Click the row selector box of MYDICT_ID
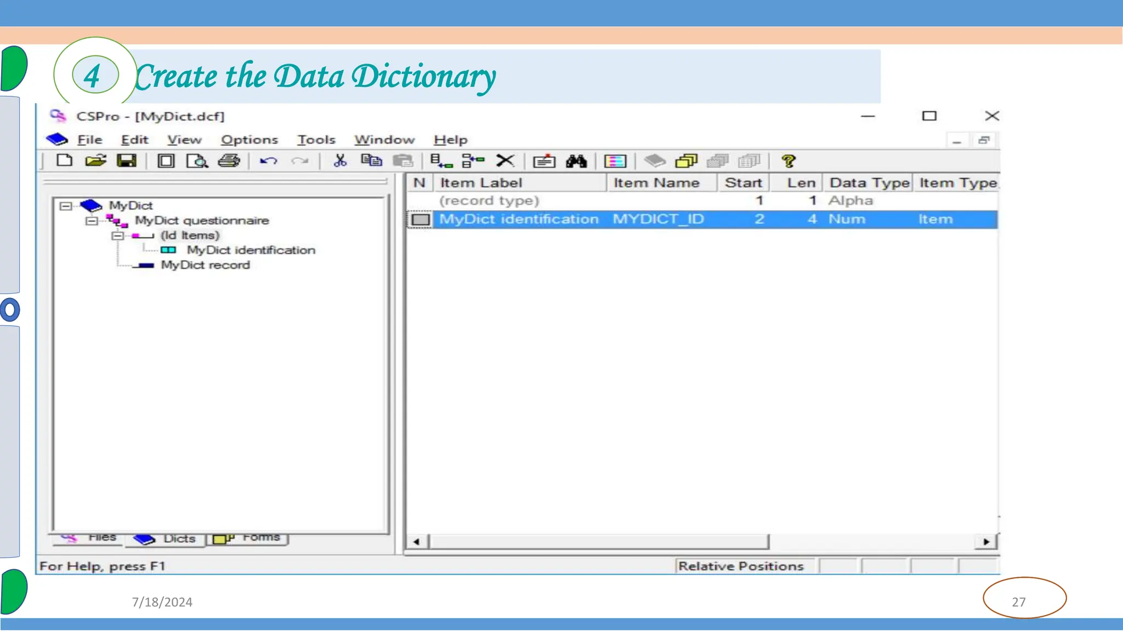The width and height of the screenshot is (1123, 631). point(421,219)
